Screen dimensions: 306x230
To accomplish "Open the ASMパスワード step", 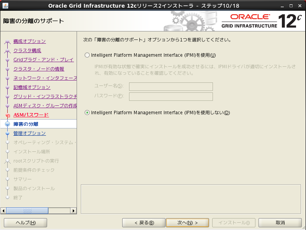I will [31, 115].
